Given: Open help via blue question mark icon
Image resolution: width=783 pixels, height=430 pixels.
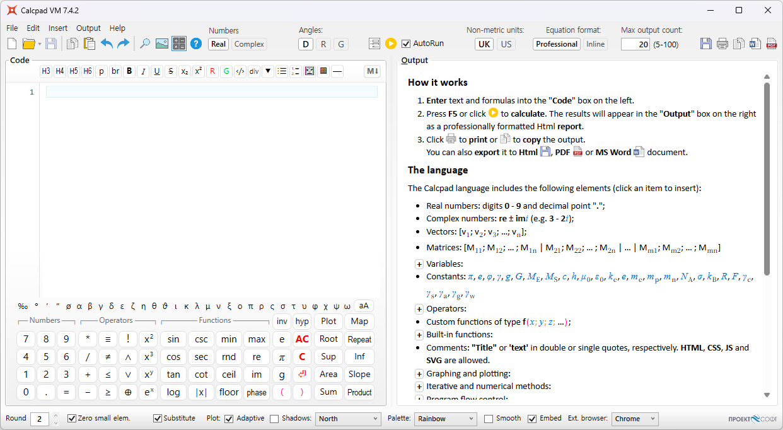Looking at the screenshot, I should (196, 44).
